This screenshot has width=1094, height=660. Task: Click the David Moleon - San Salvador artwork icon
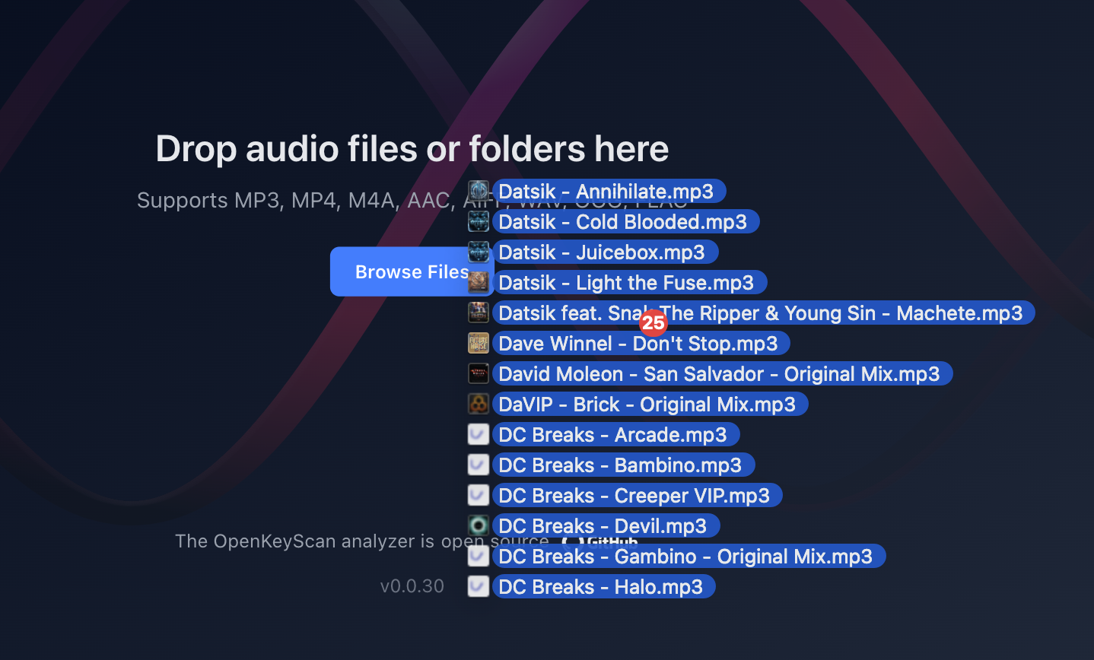[479, 373]
